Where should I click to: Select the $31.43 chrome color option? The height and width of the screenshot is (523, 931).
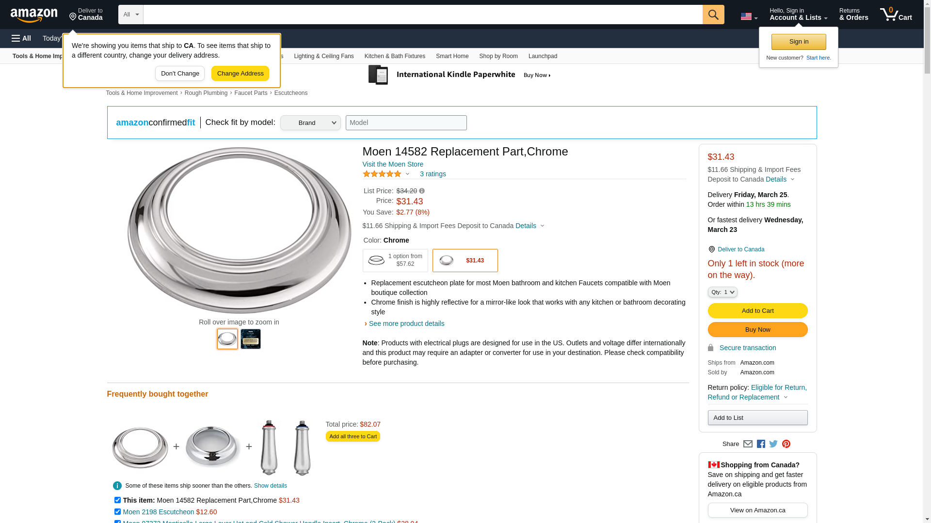point(465,261)
